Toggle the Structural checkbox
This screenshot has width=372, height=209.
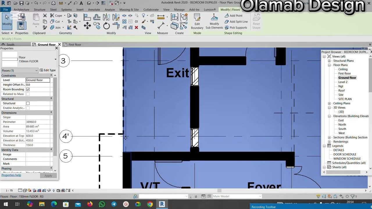point(28,103)
